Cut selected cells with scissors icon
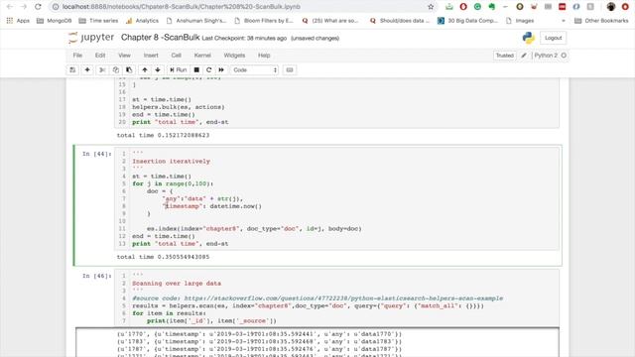Screen dimensions: 635x357 point(102,70)
